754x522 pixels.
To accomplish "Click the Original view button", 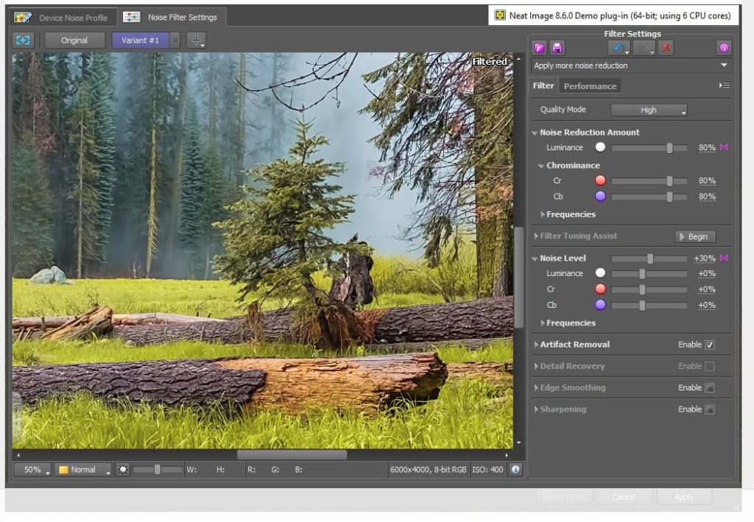I will tap(74, 40).
